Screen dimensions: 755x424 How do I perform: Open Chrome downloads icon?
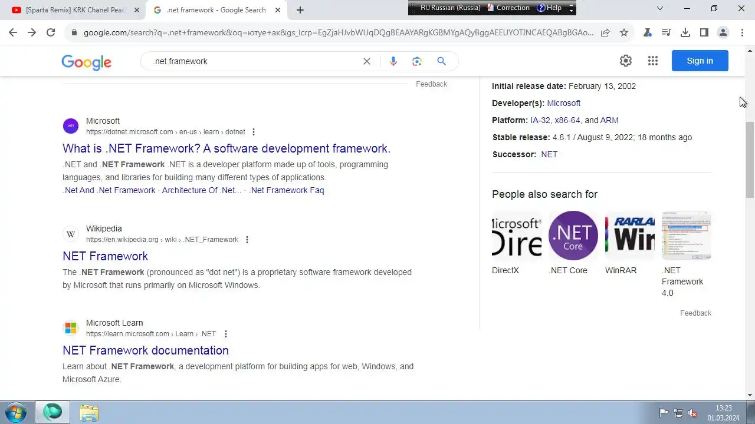click(685, 33)
